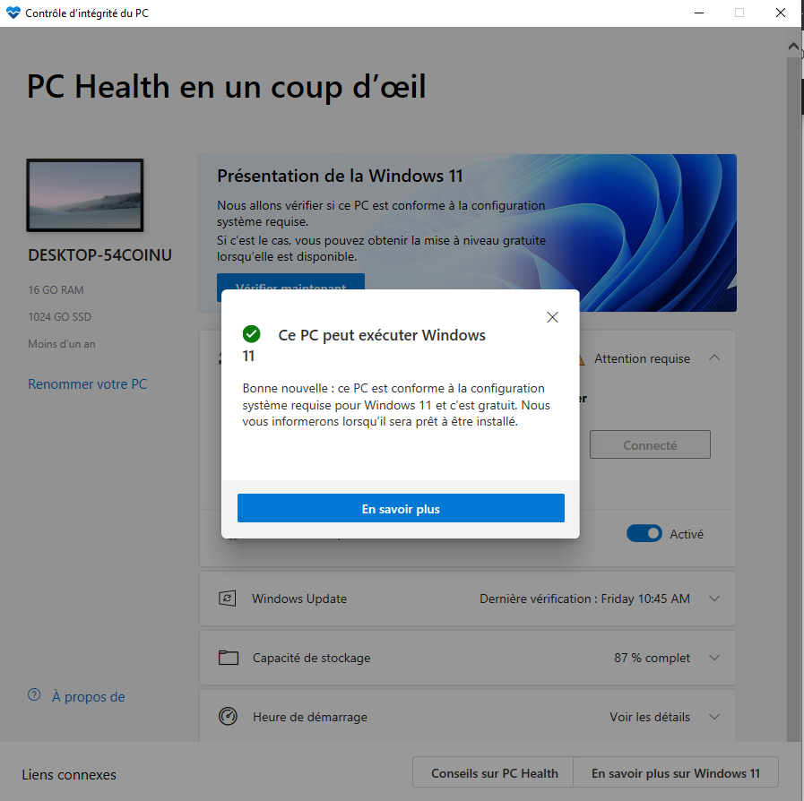This screenshot has width=804, height=801.
Task: Open En savoir plus sur Windows 11
Action: 676,773
